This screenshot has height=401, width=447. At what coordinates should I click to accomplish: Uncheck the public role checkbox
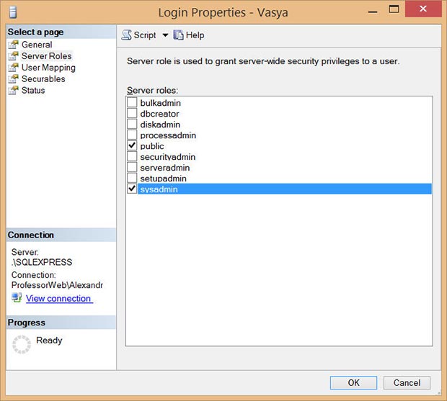point(132,145)
